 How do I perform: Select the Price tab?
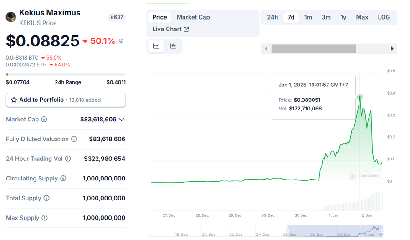click(159, 17)
